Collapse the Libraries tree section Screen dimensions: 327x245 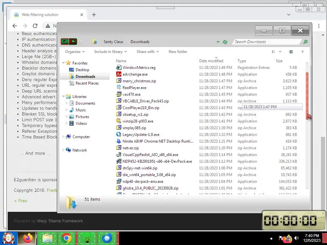(64, 96)
